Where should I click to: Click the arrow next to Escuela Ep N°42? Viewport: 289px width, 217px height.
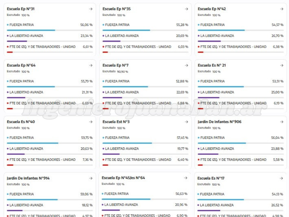[x=281, y=9]
